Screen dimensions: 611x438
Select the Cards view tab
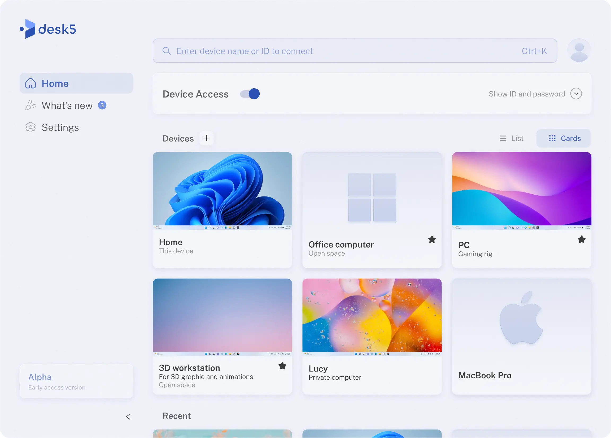point(564,138)
